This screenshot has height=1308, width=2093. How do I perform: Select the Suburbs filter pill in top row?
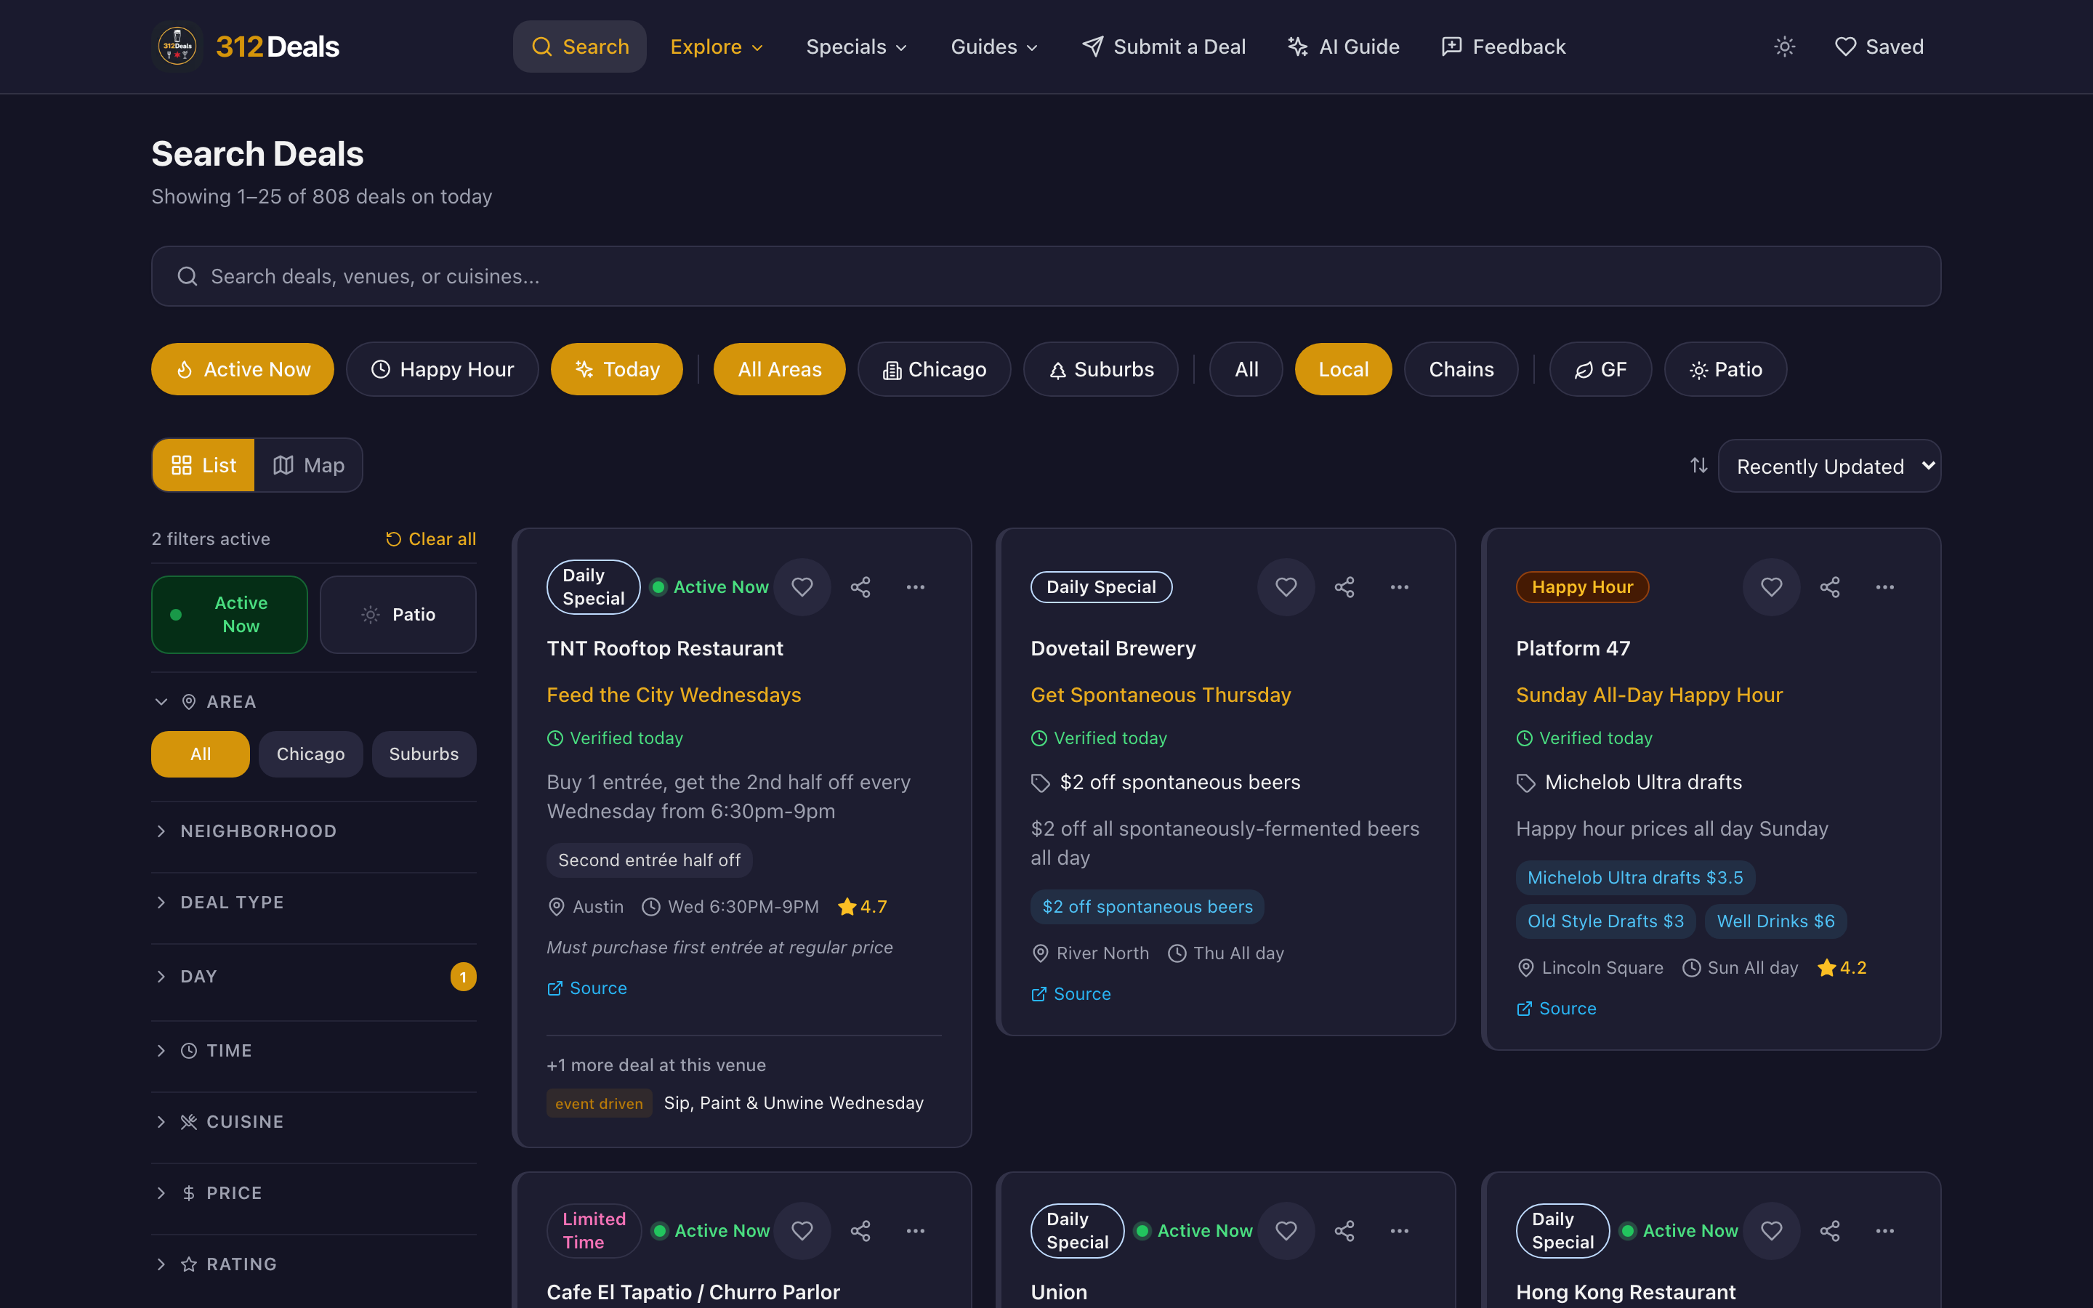1100,369
